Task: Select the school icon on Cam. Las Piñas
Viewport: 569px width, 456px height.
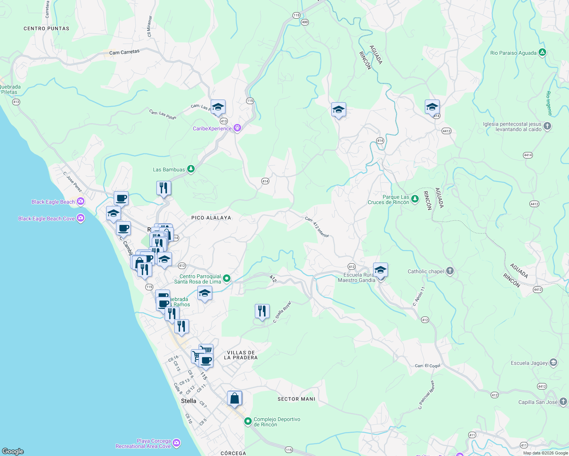Action: coord(218,107)
